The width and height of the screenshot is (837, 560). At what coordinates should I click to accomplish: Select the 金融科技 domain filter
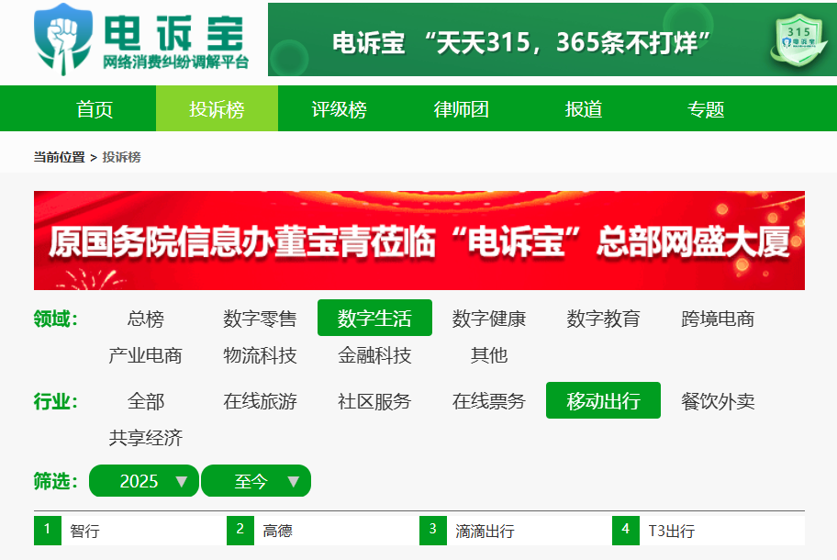pyautogui.click(x=374, y=355)
